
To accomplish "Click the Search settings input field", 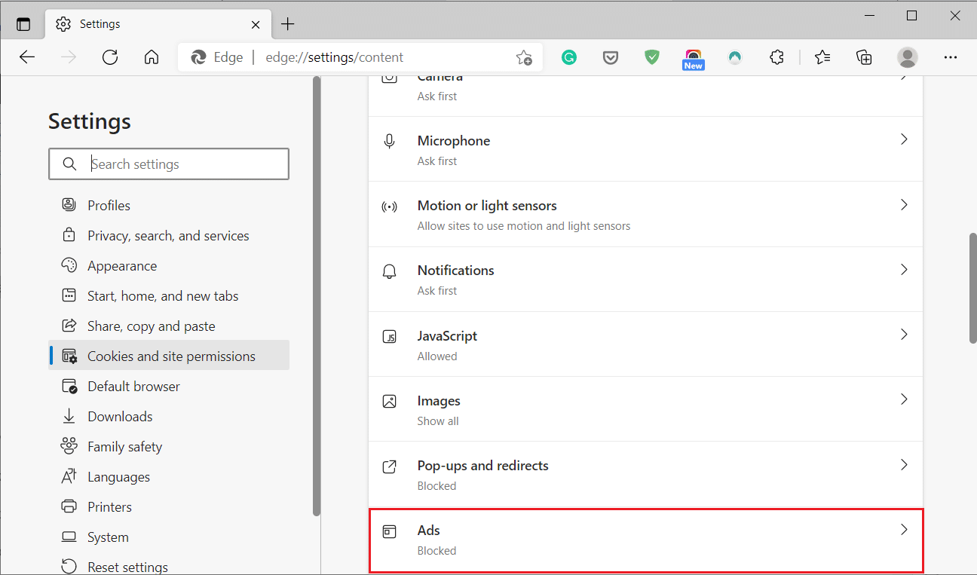I will 185,164.
